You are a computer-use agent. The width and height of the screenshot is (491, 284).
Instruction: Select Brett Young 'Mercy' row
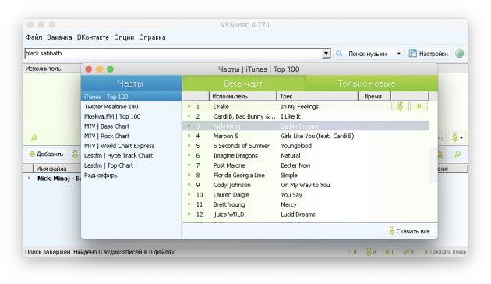pos(306,204)
